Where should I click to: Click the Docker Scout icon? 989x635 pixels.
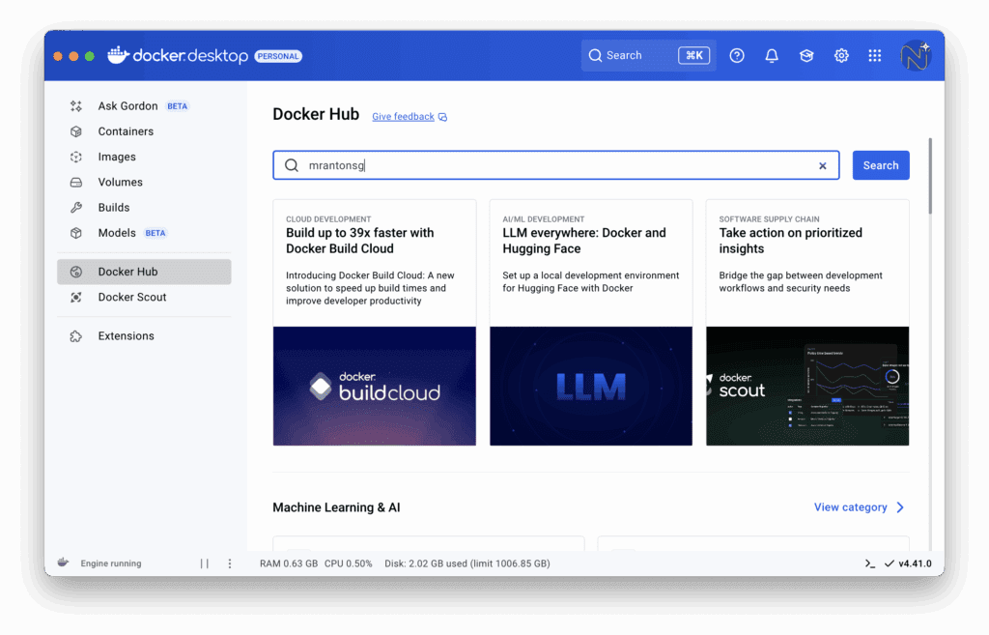76,298
